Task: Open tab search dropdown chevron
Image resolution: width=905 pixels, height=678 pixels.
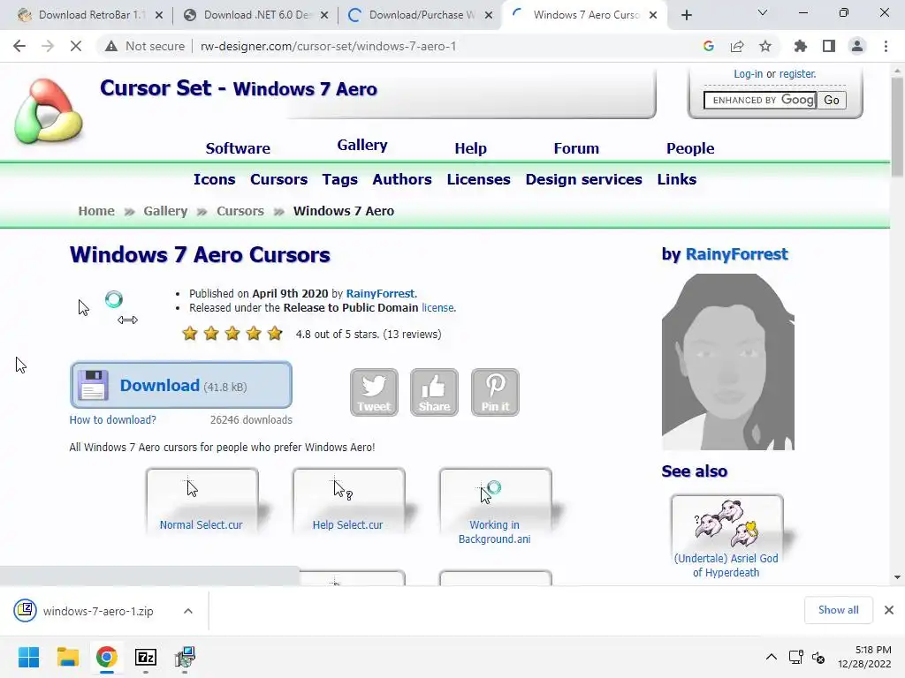Action: (x=763, y=12)
